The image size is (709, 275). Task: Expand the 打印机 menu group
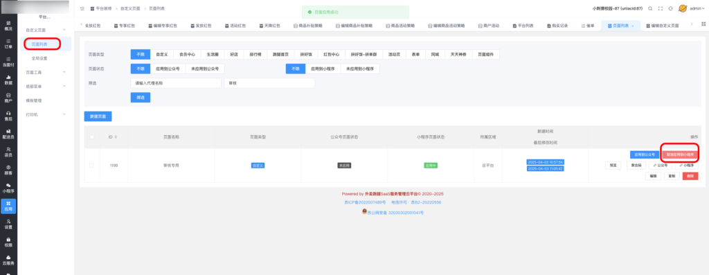64,114
